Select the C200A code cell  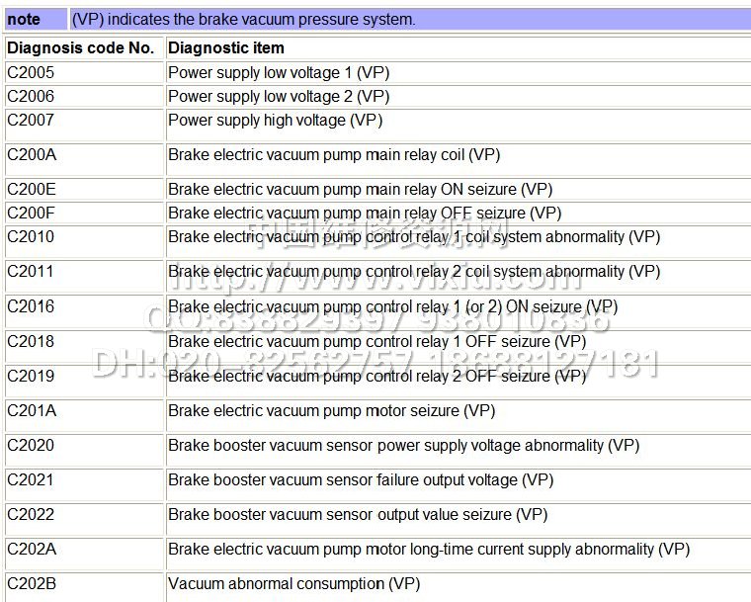pos(32,154)
